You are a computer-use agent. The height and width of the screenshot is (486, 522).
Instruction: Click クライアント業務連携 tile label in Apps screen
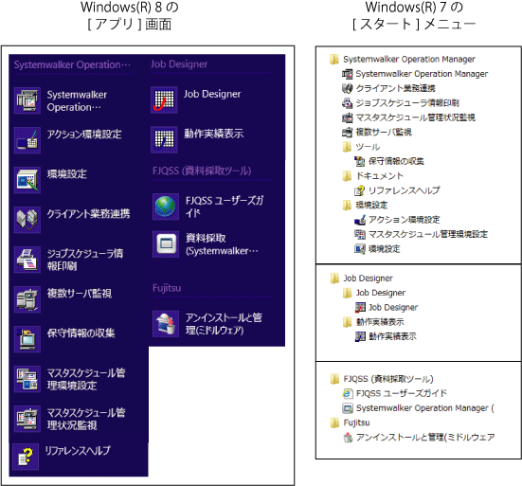coord(88,214)
